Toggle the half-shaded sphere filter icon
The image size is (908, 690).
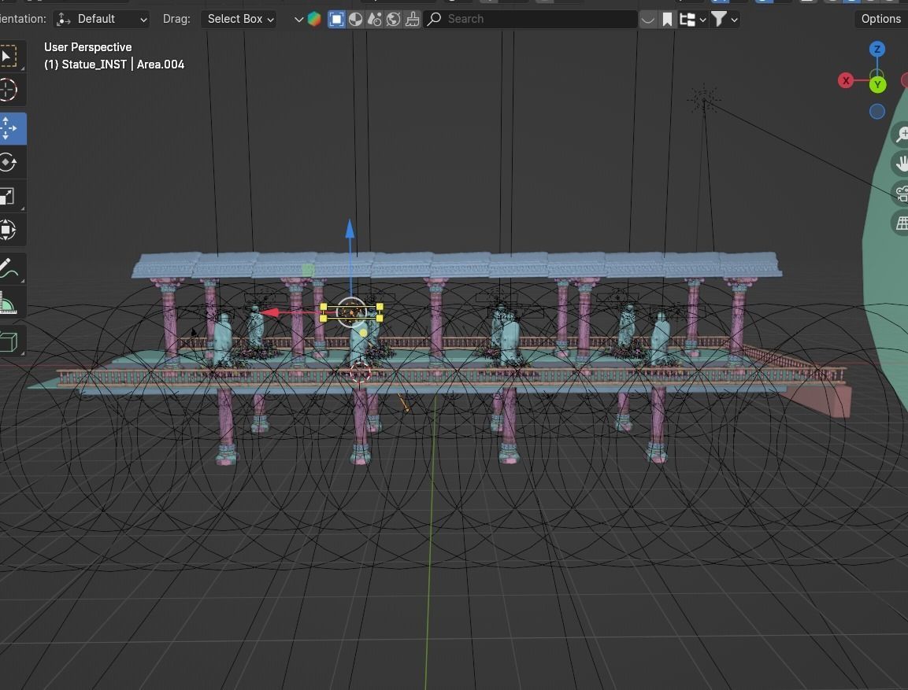355,19
